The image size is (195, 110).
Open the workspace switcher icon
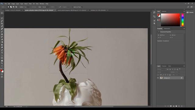192,7
